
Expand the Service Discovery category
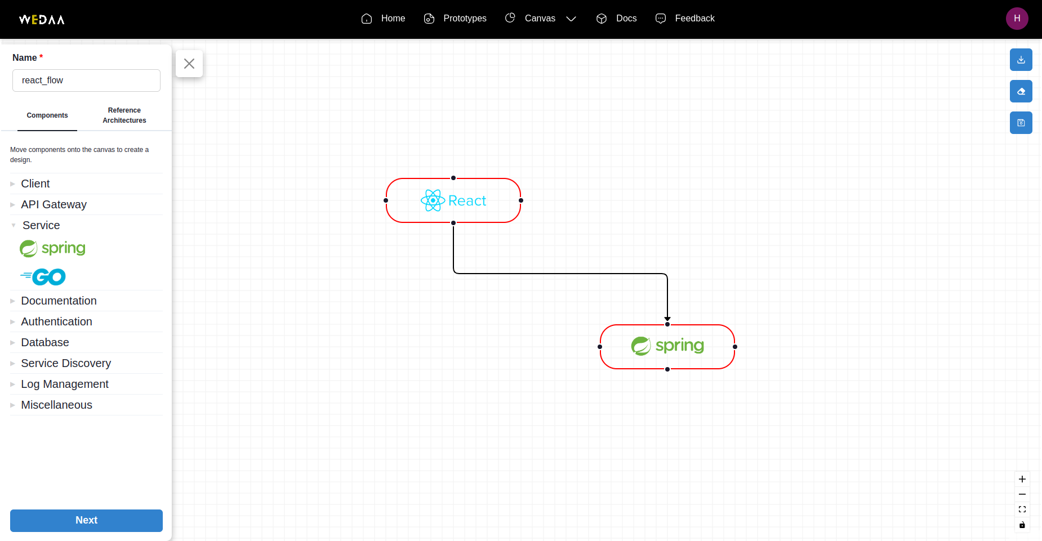[x=86, y=363]
